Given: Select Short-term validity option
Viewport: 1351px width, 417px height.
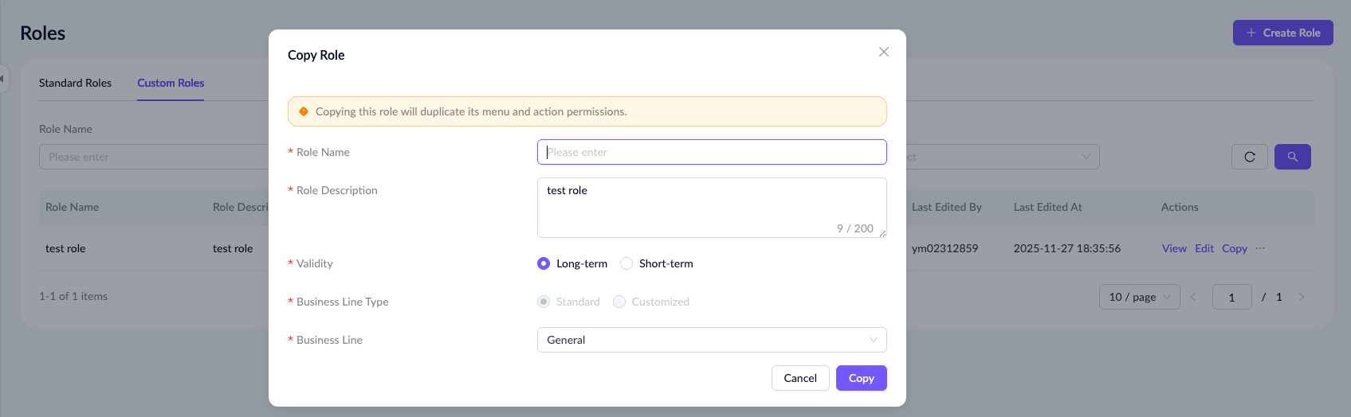Looking at the screenshot, I should (626, 263).
